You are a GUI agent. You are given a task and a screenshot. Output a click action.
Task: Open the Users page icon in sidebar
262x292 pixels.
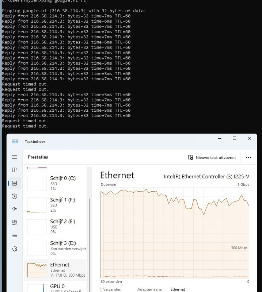(x=14, y=222)
